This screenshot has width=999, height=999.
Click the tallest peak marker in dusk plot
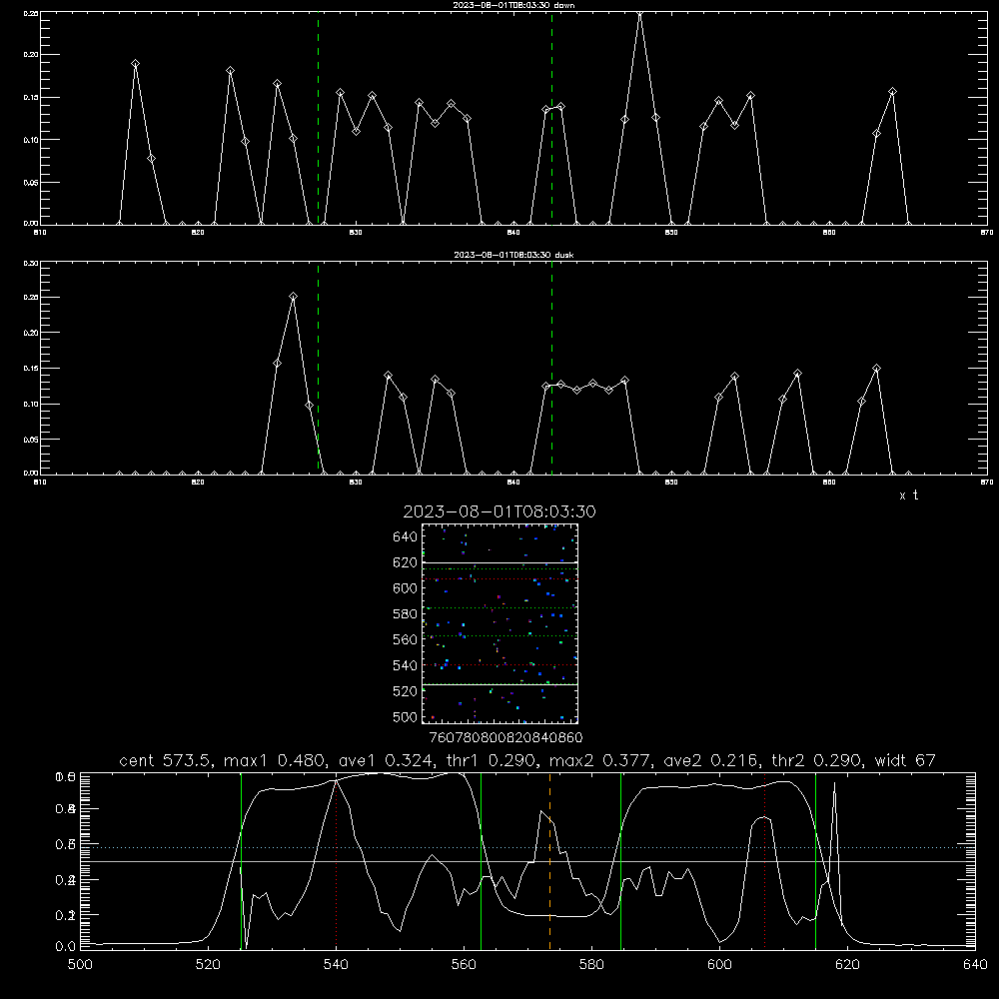click(x=293, y=297)
